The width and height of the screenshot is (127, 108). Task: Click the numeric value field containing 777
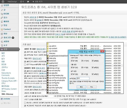[x=83, y=78]
